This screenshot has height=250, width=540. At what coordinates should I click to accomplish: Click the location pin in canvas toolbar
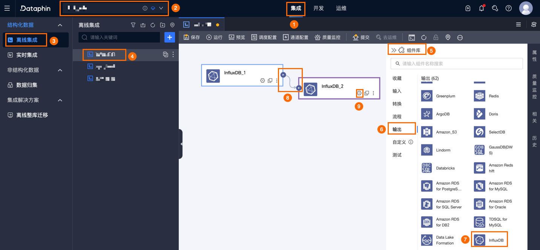[x=448, y=38]
